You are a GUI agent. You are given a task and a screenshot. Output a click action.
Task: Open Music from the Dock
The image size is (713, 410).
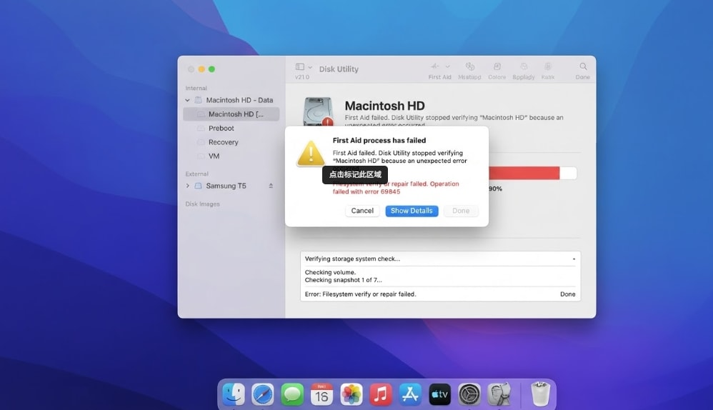[381, 394]
